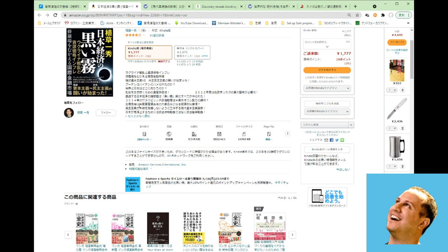The image size is (448, 252).
Task: Open the book cover image
Action: click(90, 62)
